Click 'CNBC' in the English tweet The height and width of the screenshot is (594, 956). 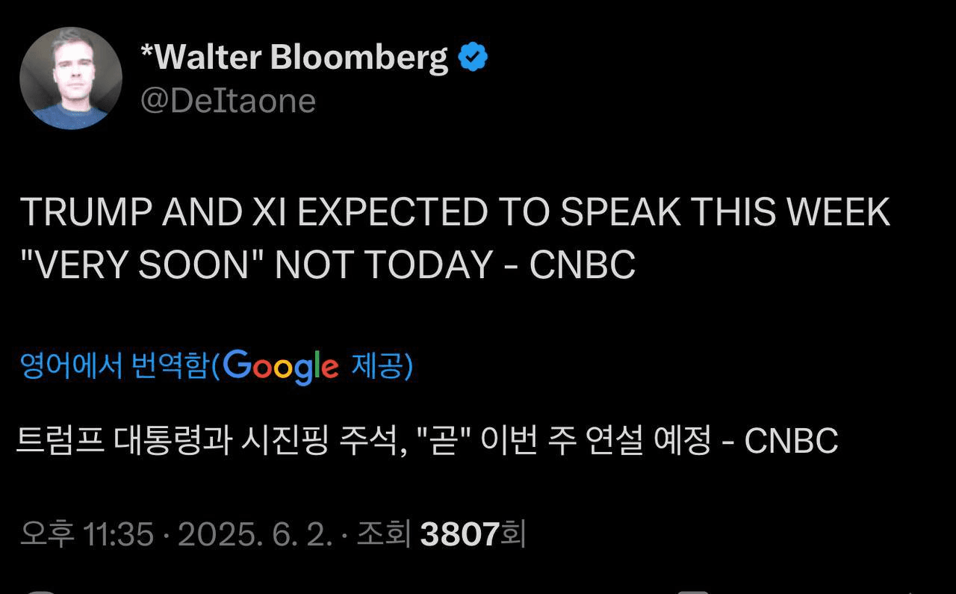(x=583, y=265)
